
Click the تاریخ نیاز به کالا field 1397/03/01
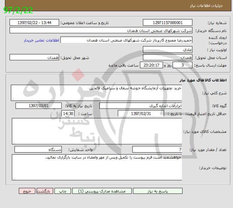(39, 106)
